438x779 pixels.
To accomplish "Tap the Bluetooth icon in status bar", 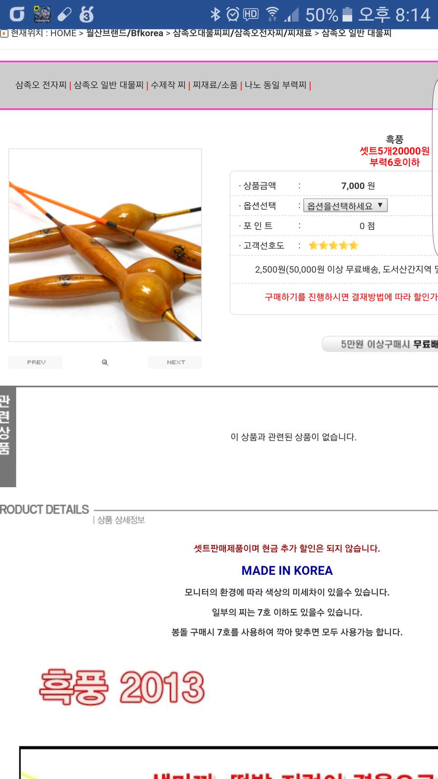I will [x=215, y=14].
